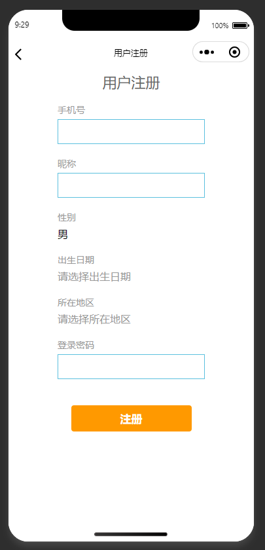The width and height of the screenshot is (265, 550).
Task: Tap the 手机号 field label
Action: [71, 110]
